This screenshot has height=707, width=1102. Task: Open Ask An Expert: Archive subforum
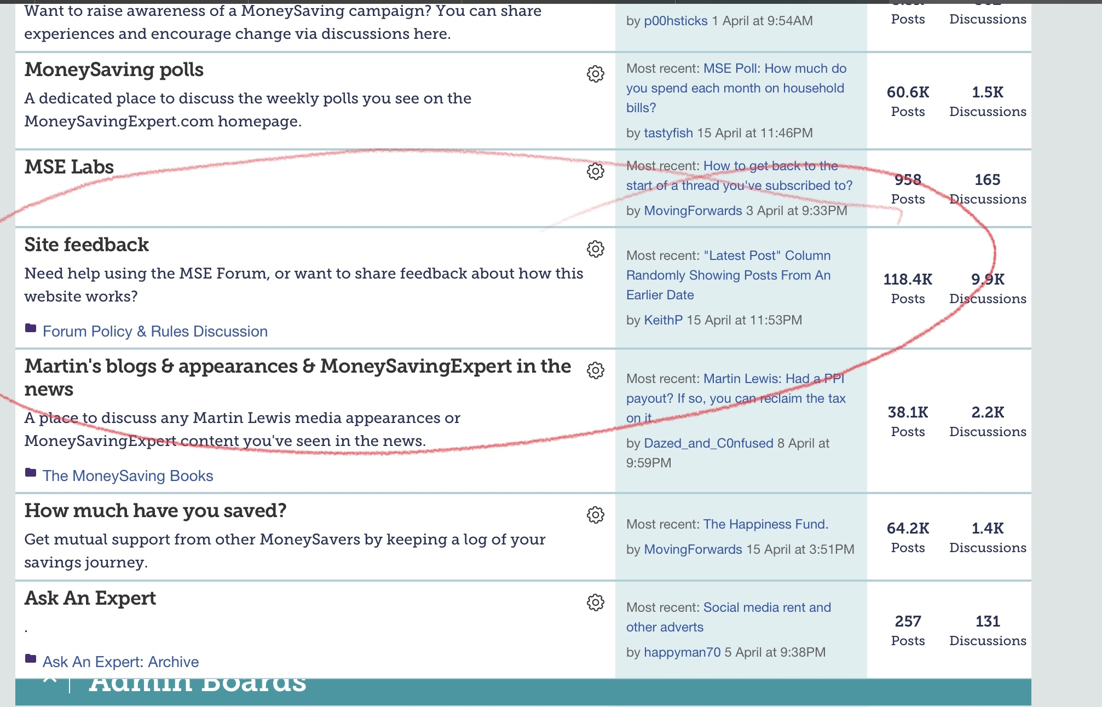(120, 662)
